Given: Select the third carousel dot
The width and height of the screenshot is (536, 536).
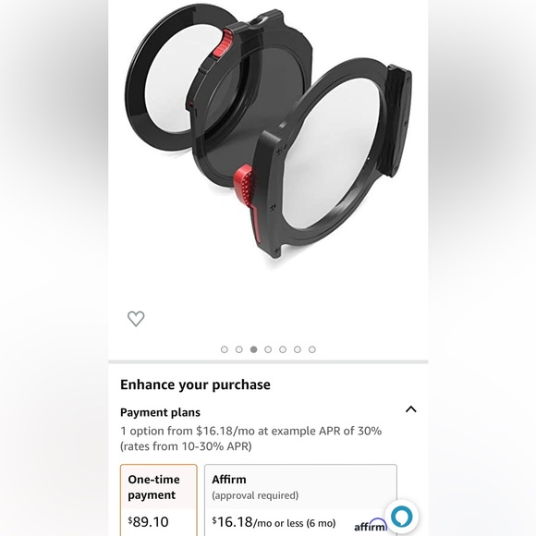Looking at the screenshot, I should 253,349.
